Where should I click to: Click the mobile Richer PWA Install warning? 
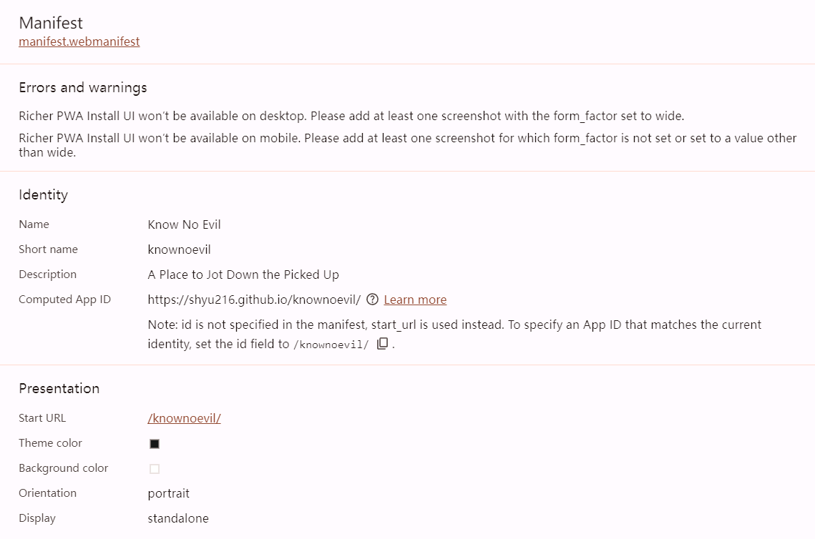coord(407,138)
